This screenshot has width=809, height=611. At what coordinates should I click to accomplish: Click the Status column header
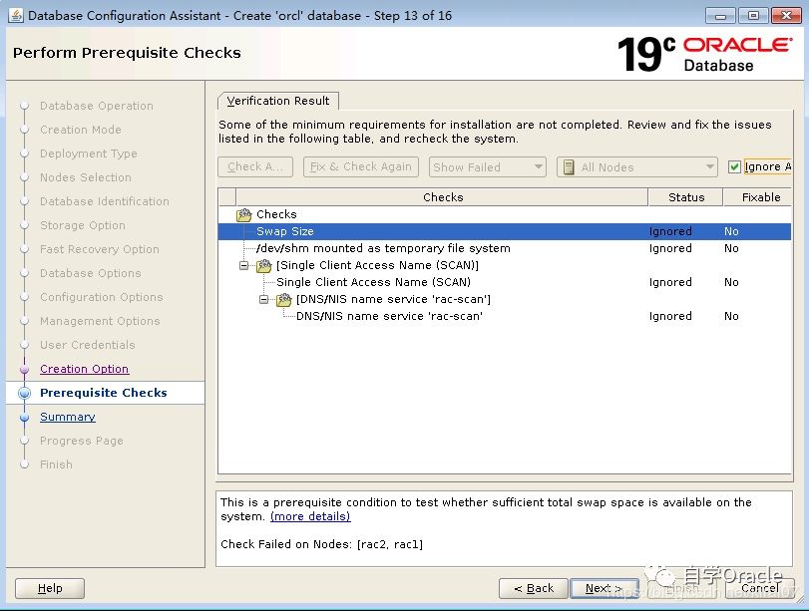(x=686, y=197)
